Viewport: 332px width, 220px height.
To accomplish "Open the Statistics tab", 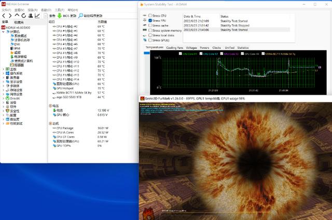I will coord(243,48).
